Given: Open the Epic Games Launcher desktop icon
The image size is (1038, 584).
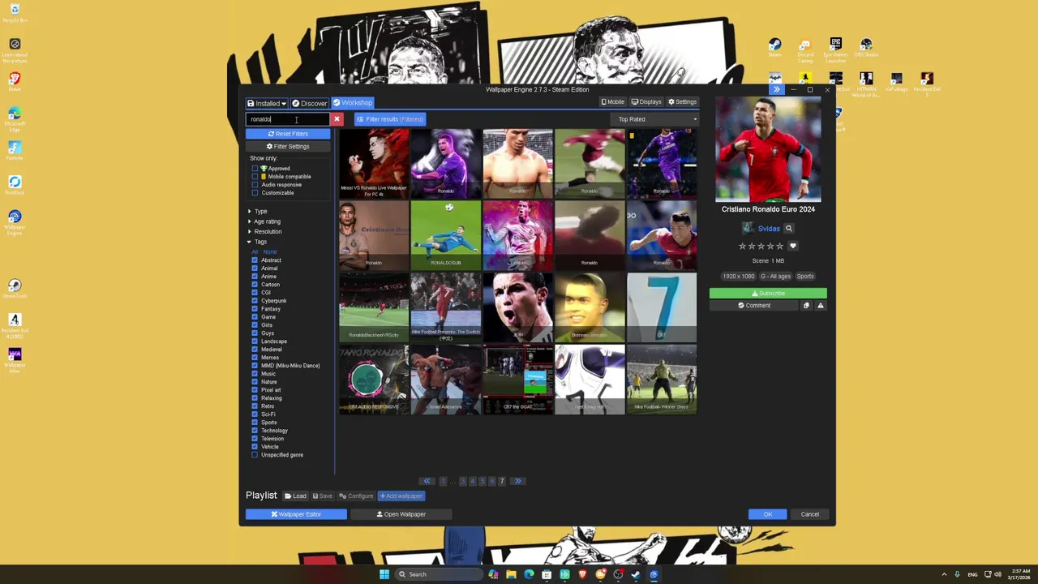Looking at the screenshot, I should (835, 49).
